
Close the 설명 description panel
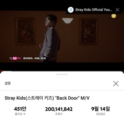click(116, 83)
